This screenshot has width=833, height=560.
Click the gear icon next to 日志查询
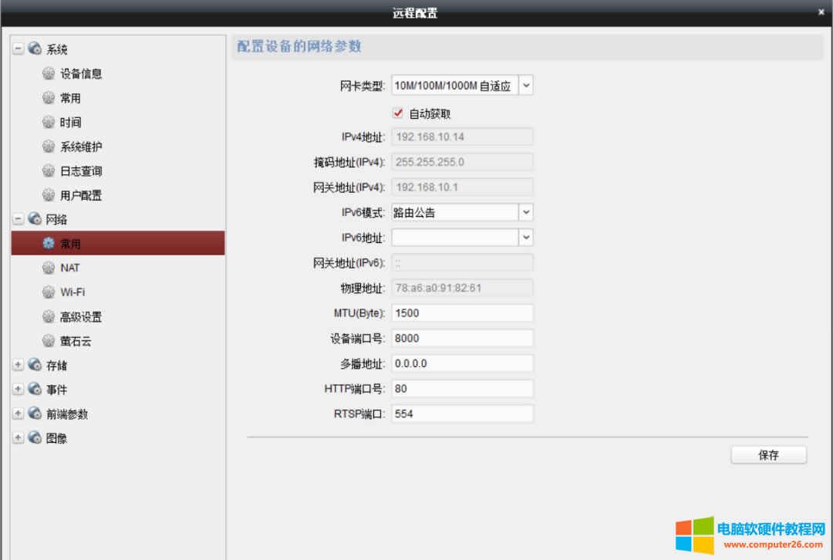click(x=49, y=171)
